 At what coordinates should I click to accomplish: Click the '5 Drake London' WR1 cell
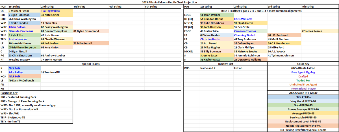[24, 23]
